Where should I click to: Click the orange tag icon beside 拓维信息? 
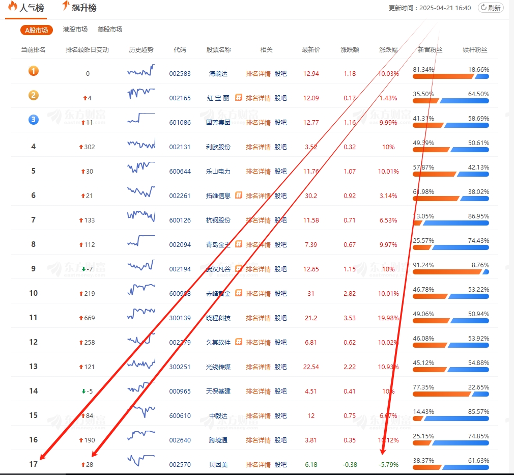239,195
